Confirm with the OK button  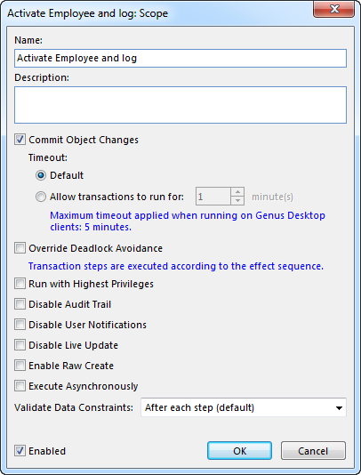239,451
